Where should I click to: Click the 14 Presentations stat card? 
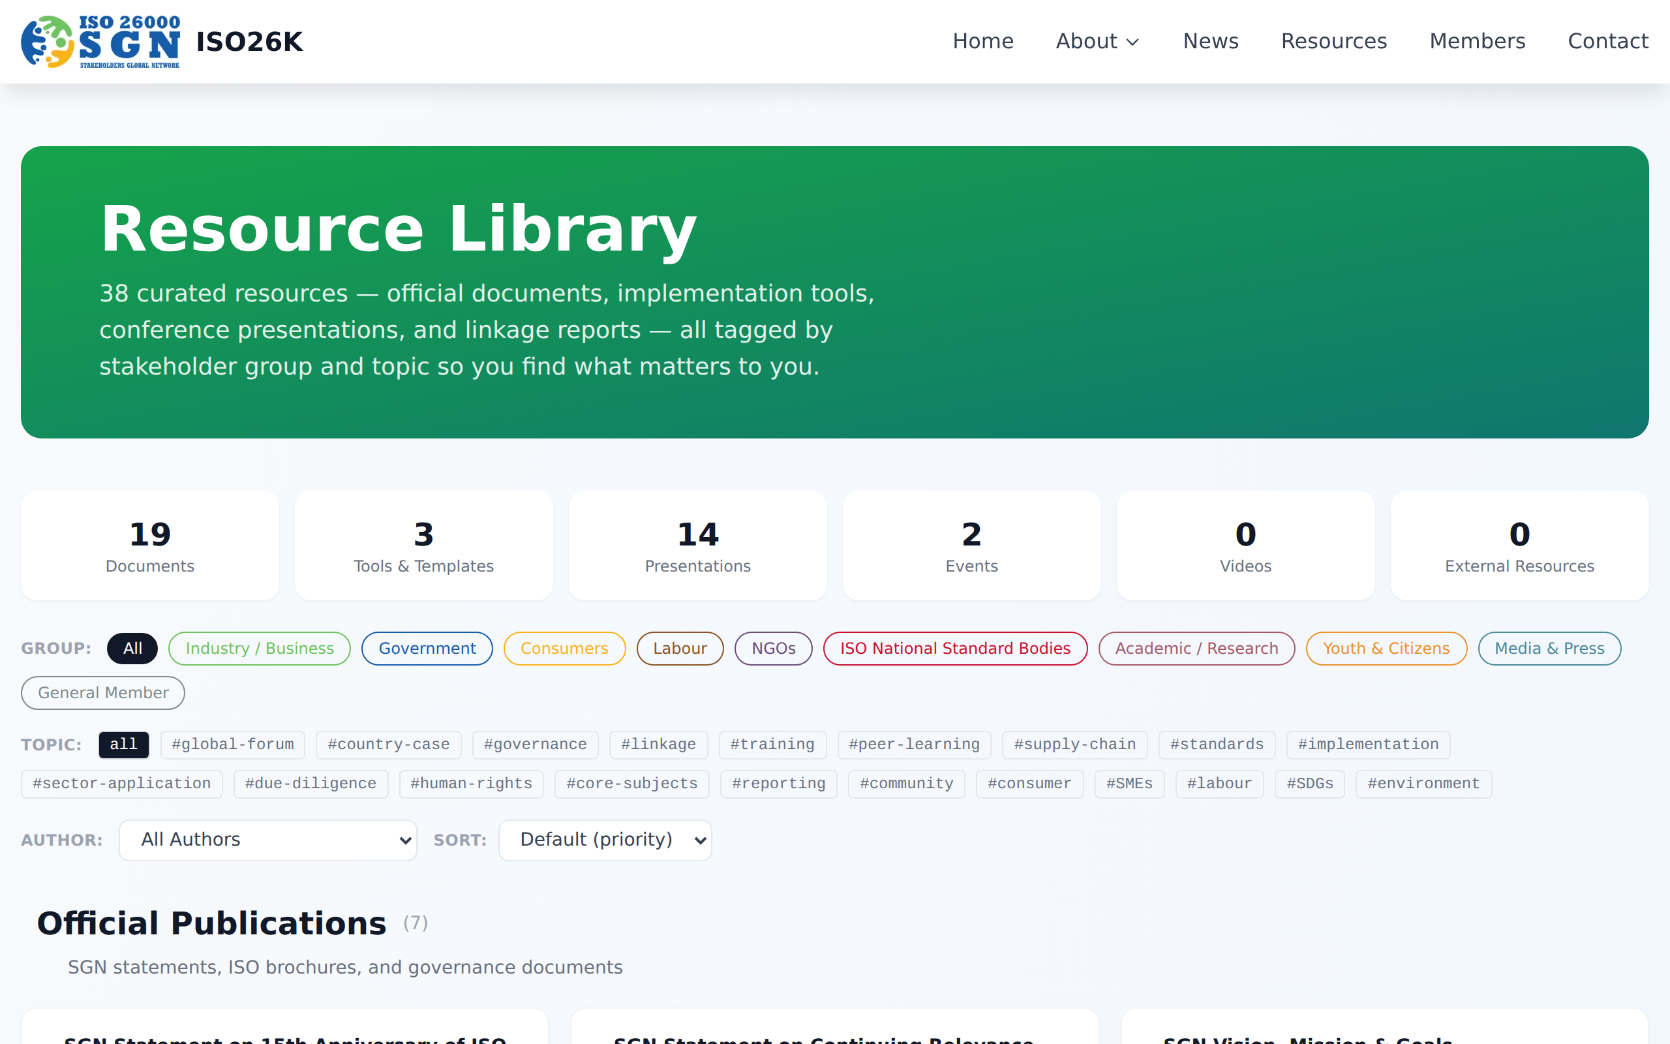(697, 545)
